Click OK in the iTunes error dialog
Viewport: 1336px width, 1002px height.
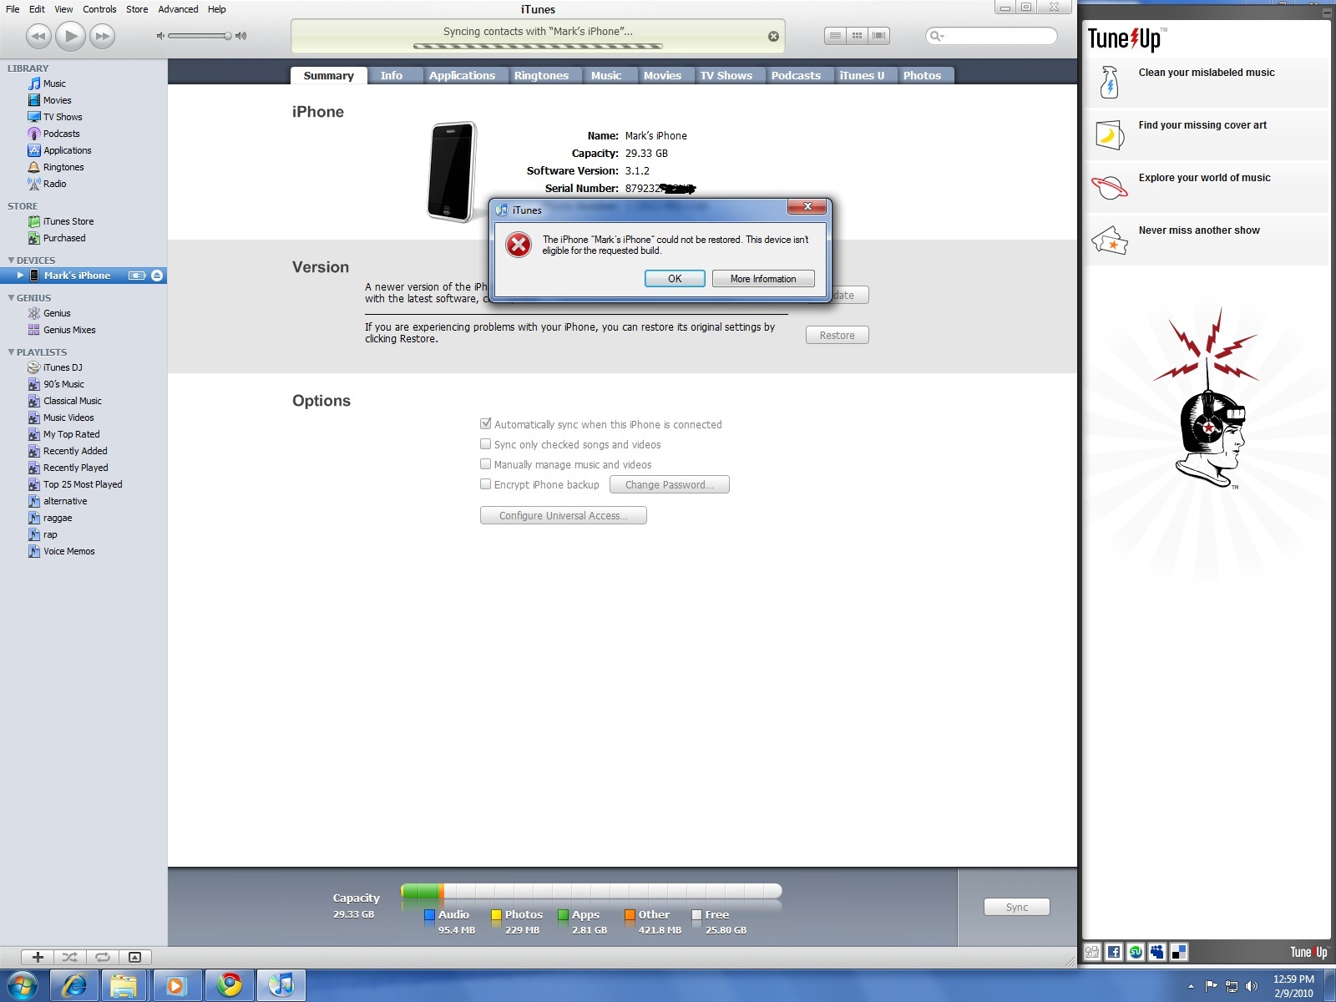pyautogui.click(x=675, y=279)
